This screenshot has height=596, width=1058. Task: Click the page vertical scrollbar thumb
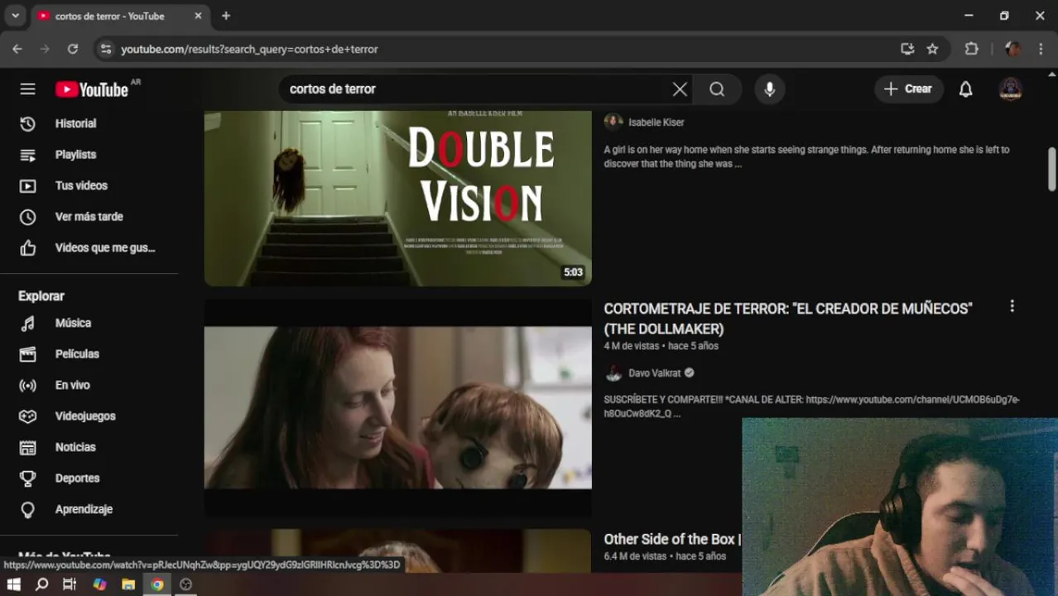click(x=1052, y=170)
